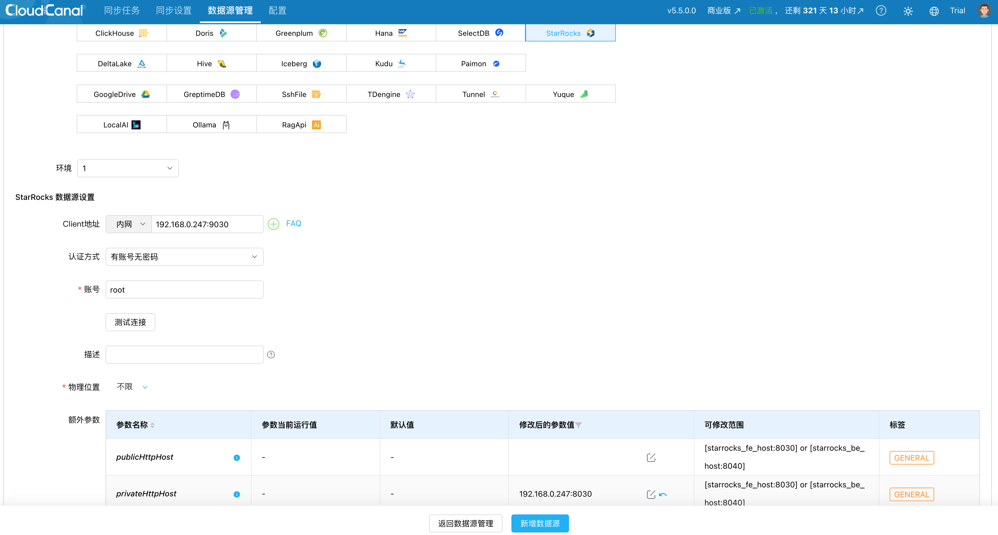
Task: Open user avatar in top right
Action: click(x=984, y=10)
